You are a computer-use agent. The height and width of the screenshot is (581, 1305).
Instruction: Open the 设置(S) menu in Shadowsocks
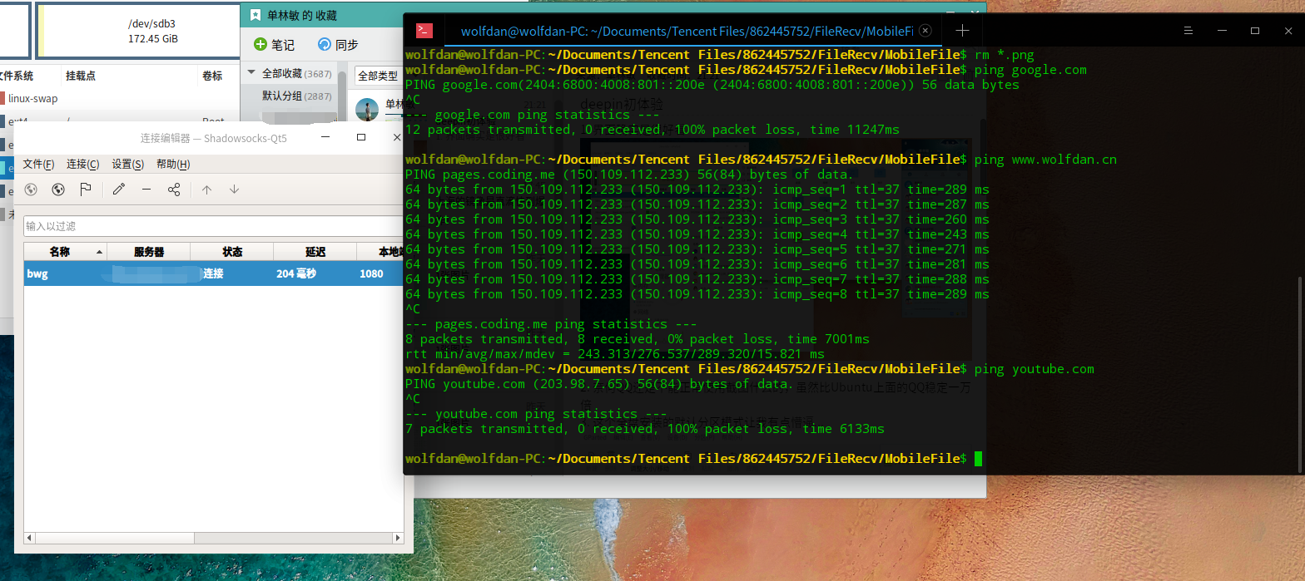127,164
